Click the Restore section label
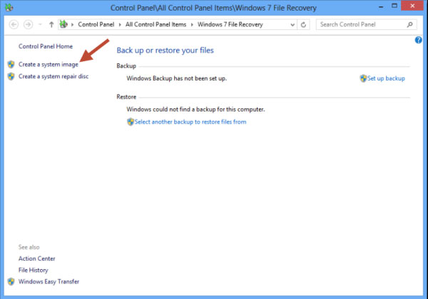The image size is (428, 299). [x=126, y=97]
